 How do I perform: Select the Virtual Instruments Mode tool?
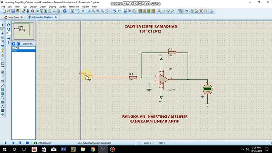coord(3,80)
